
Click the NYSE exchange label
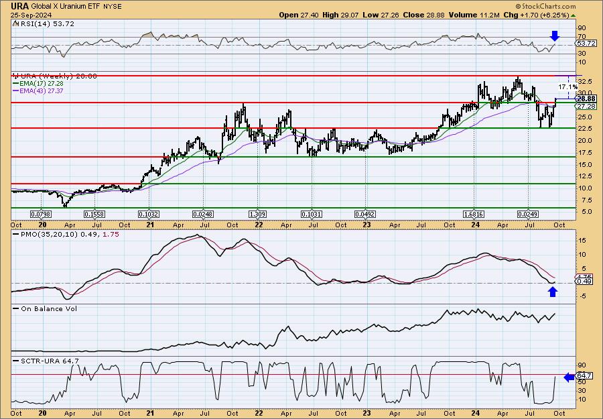[113, 7]
